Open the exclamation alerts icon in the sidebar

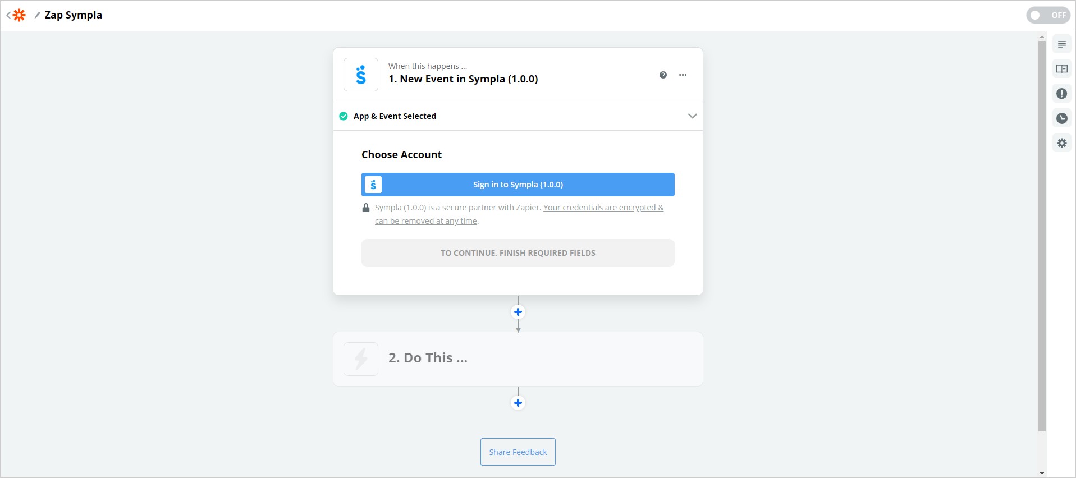point(1062,94)
